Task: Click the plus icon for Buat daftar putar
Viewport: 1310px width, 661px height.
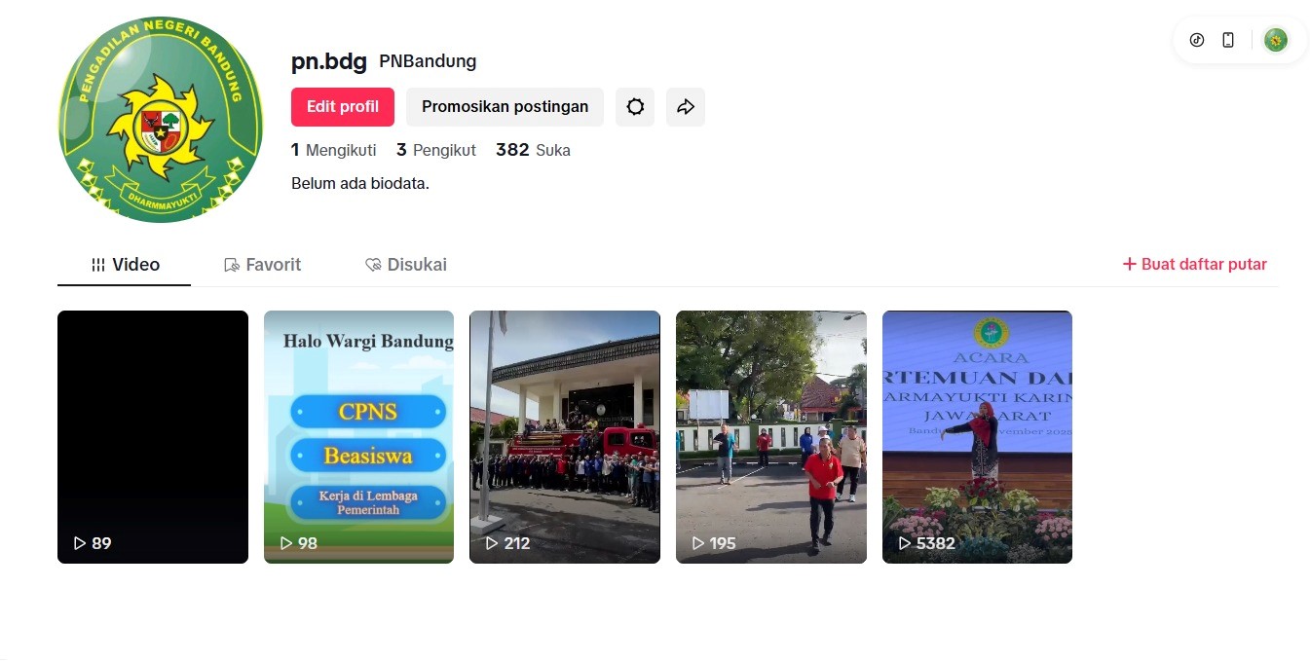Action: point(1130,264)
